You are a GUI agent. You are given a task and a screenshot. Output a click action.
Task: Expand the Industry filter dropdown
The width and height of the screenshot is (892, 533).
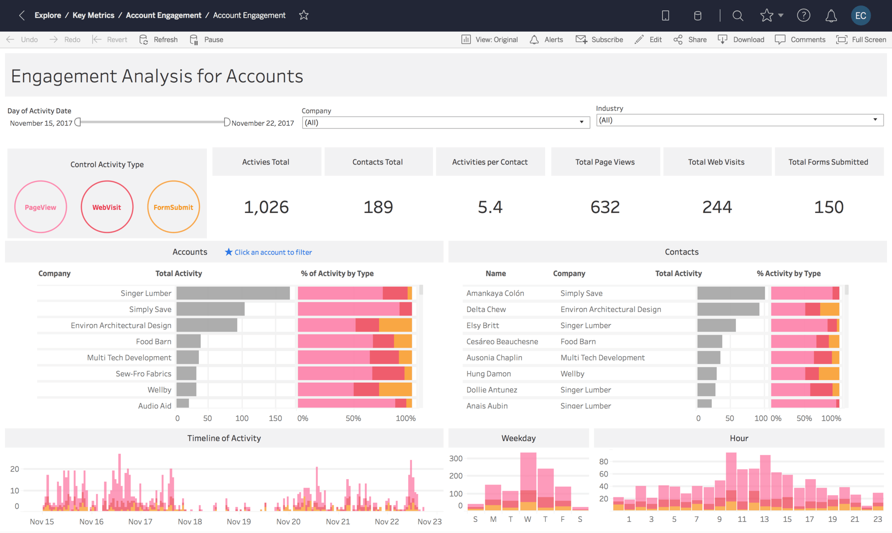pyautogui.click(x=875, y=119)
